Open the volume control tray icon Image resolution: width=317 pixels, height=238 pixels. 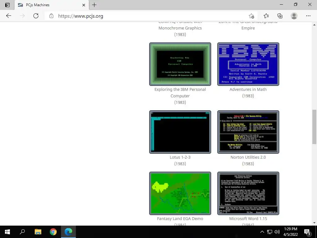pos(277,232)
